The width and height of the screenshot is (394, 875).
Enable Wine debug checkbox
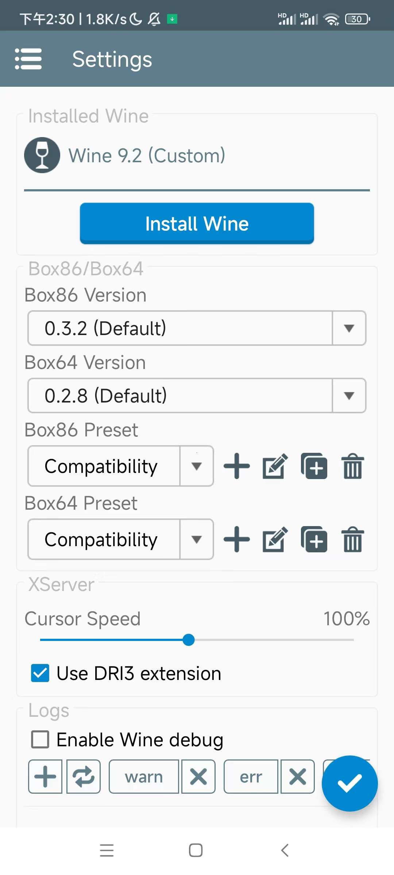pyautogui.click(x=40, y=739)
